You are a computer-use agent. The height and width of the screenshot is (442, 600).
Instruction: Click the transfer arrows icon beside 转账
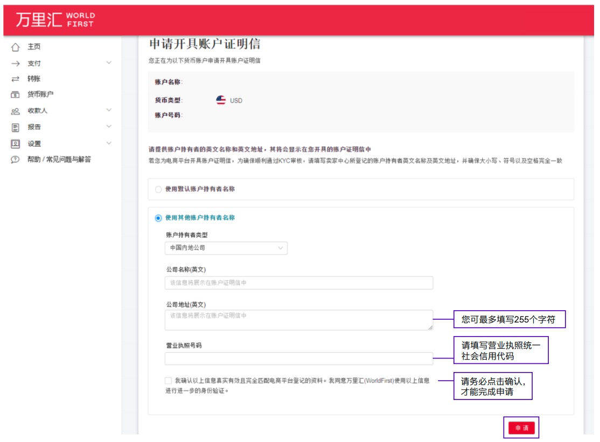[15, 79]
